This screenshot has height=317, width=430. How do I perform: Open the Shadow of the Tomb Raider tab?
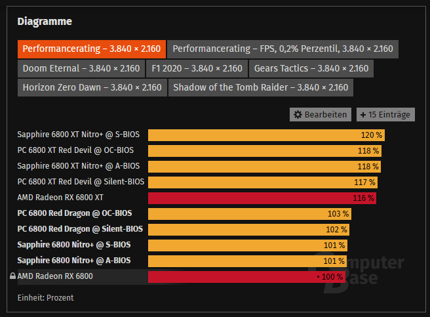point(261,88)
